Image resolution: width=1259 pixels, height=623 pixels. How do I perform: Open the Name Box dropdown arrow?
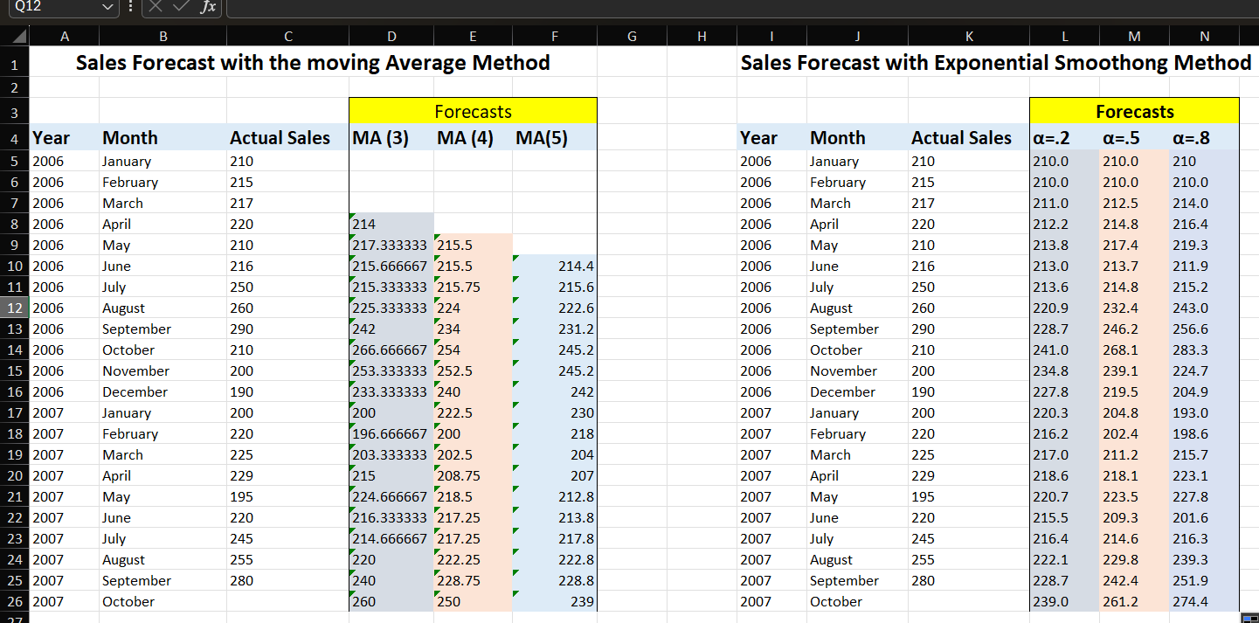tap(107, 9)
